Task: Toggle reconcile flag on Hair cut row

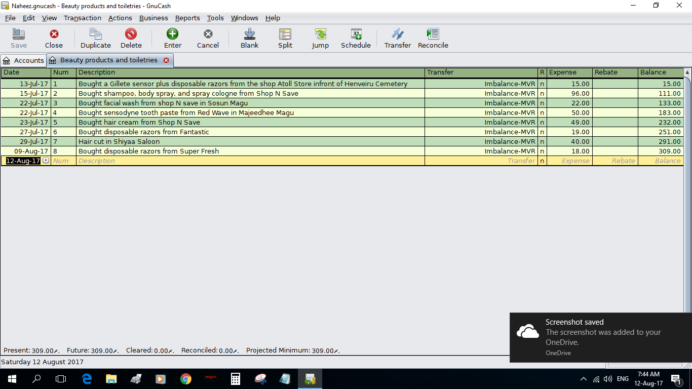Action: tap(542, 141)
